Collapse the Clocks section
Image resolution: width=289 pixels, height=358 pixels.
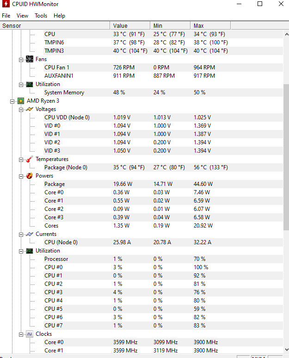[x=21, y=334]
